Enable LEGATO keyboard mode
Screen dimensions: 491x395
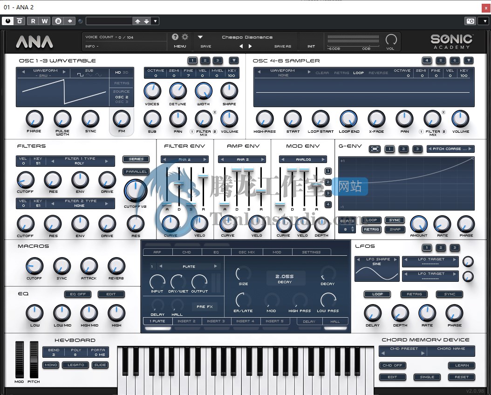pyautogui.click(x=76, y=365)
